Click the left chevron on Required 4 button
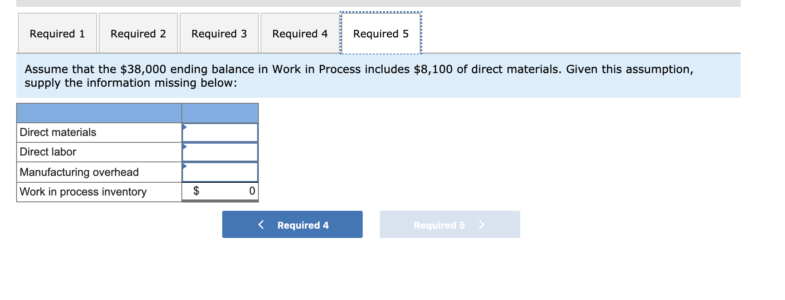785x300 pixels. (261, 225)
